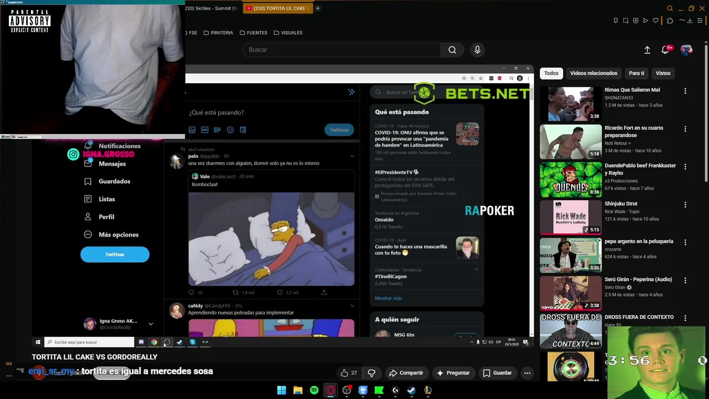Click the heart bookmark icon in toolbar
709x399 pixels.
click(655, 21)
